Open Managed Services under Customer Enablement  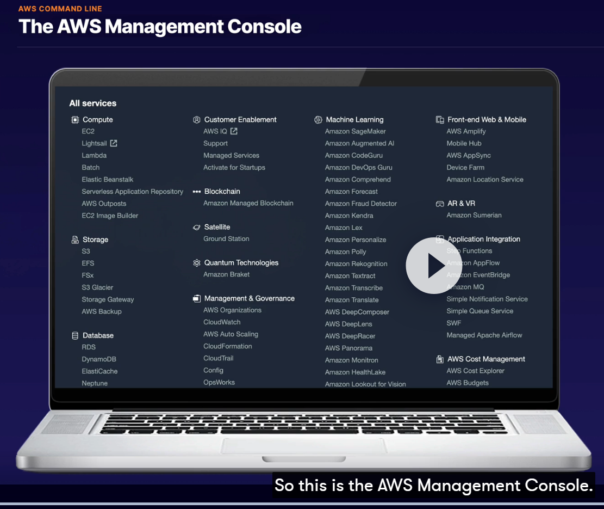pos(232,156)
